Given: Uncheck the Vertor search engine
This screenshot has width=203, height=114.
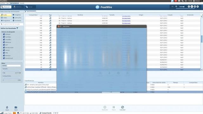Looking at the screenshot, I should 4,50.
